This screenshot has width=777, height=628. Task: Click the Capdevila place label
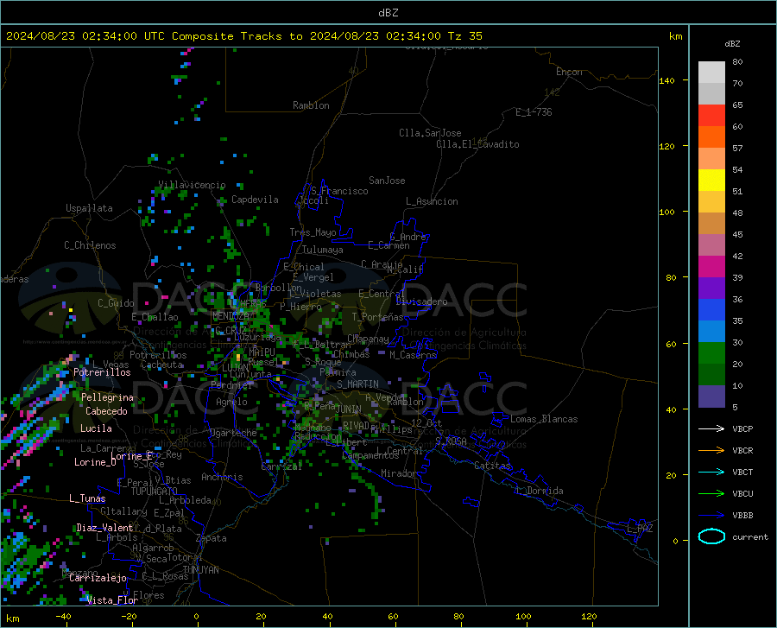pos(255,200)
